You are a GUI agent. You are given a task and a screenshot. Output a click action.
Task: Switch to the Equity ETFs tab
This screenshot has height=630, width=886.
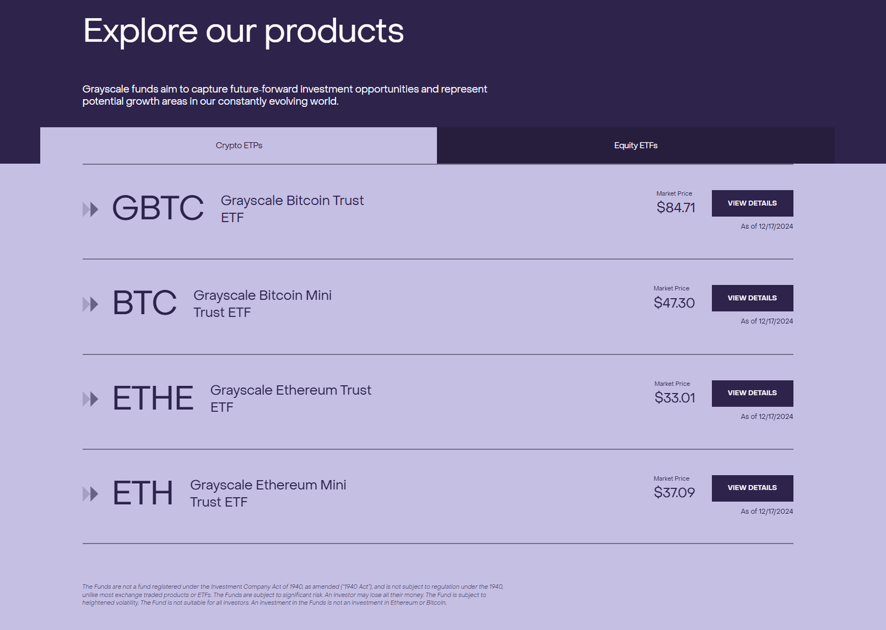(x=635, y=146)
